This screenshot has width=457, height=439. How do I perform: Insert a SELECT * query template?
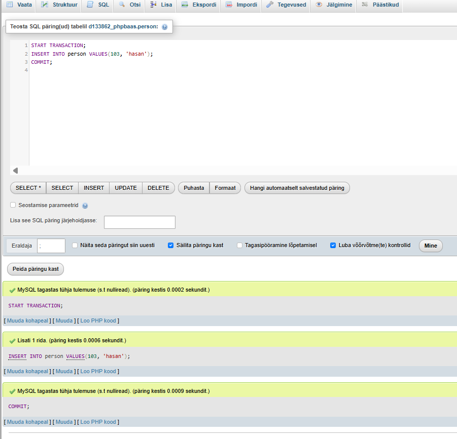click(28, 188)
